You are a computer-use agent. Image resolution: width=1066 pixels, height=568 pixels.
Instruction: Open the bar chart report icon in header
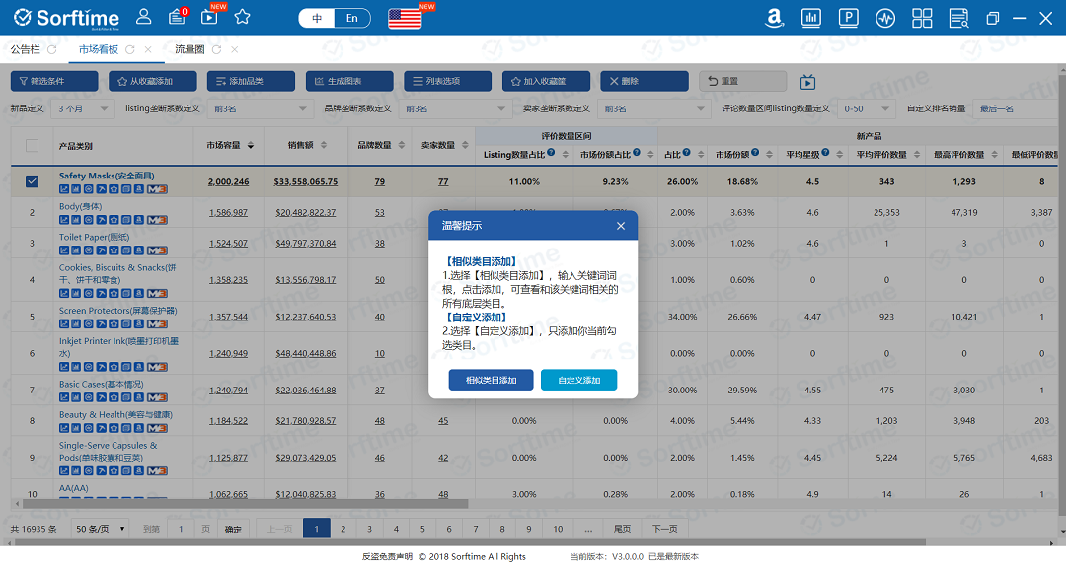click(811, 18)
